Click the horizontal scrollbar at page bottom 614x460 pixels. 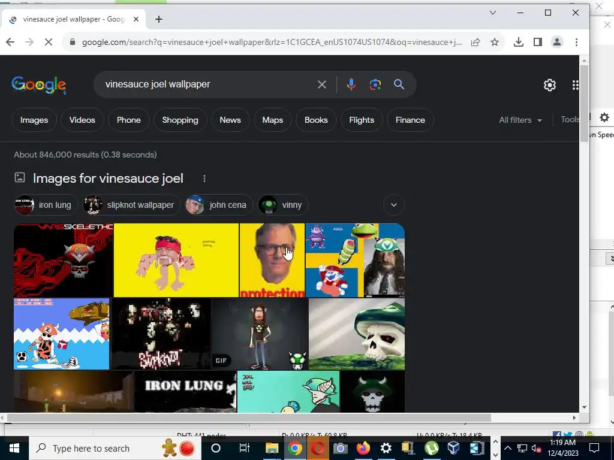click(249, 417)
